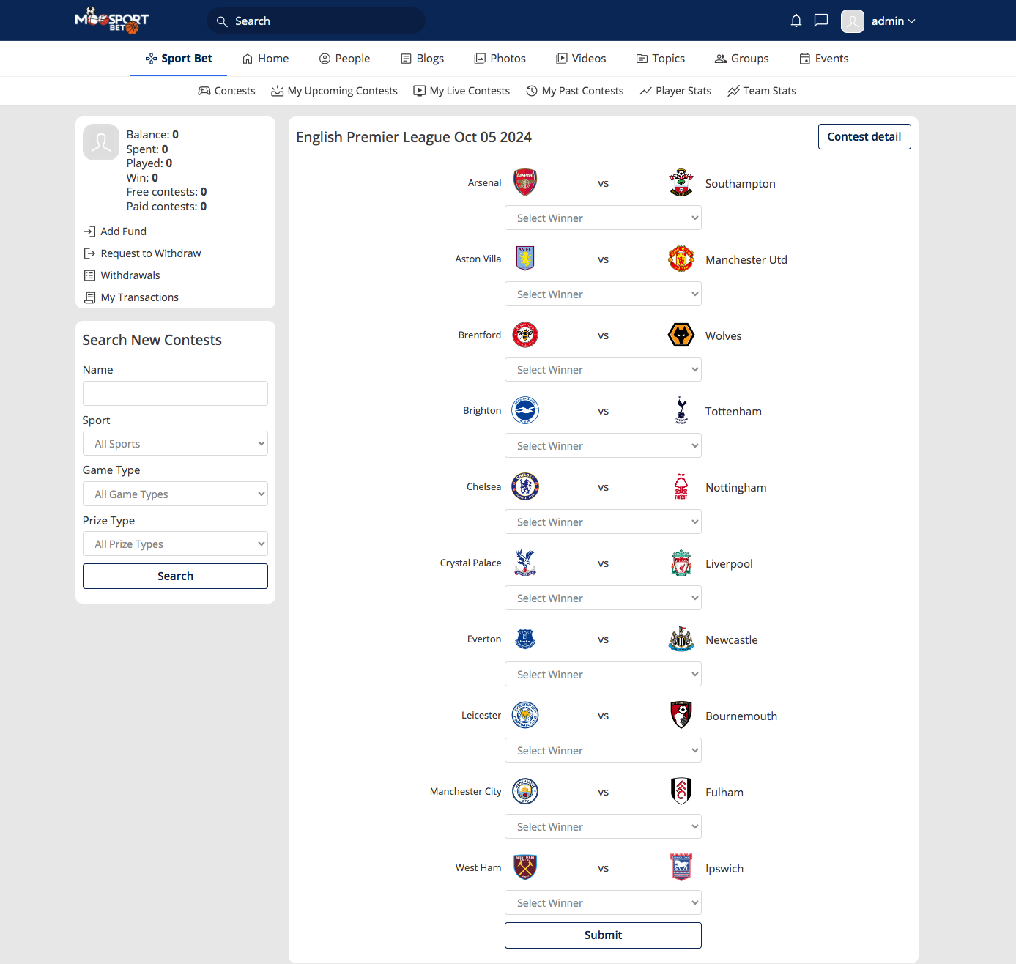Click the Nottingham Forest crest
Viewport: 1016px width, 964px height.
point(681,486)
